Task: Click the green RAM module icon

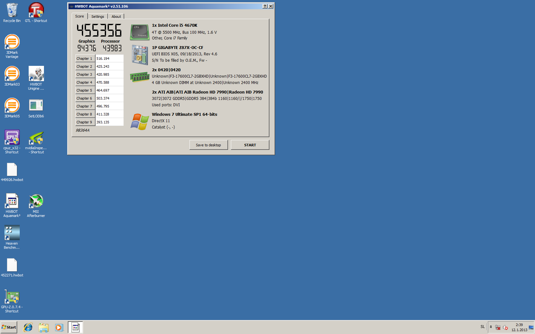Action: click(x=140, y=77)
